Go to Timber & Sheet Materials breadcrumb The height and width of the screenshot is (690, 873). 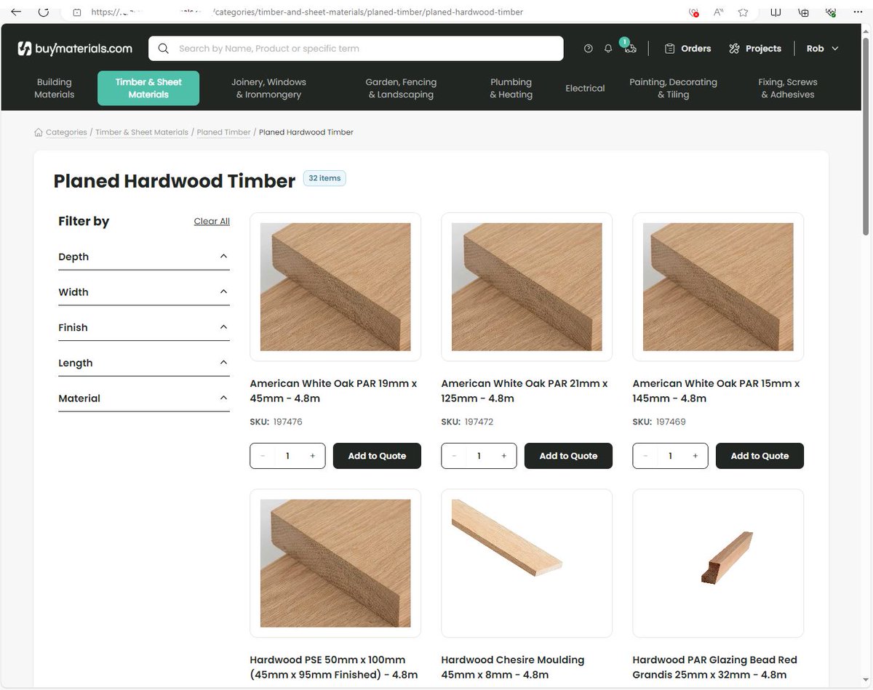142,132
